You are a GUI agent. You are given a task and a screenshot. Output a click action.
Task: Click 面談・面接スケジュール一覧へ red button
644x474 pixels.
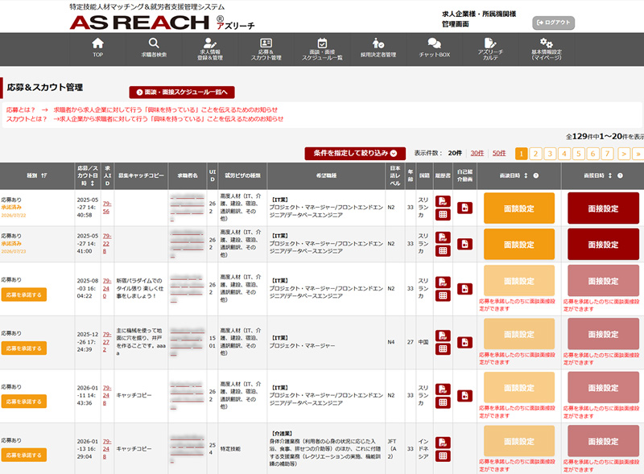click(182, 93)
